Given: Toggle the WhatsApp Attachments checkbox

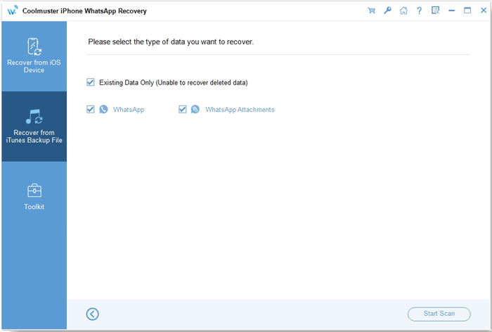Looking at the screenshot, I should pos(182,109).
